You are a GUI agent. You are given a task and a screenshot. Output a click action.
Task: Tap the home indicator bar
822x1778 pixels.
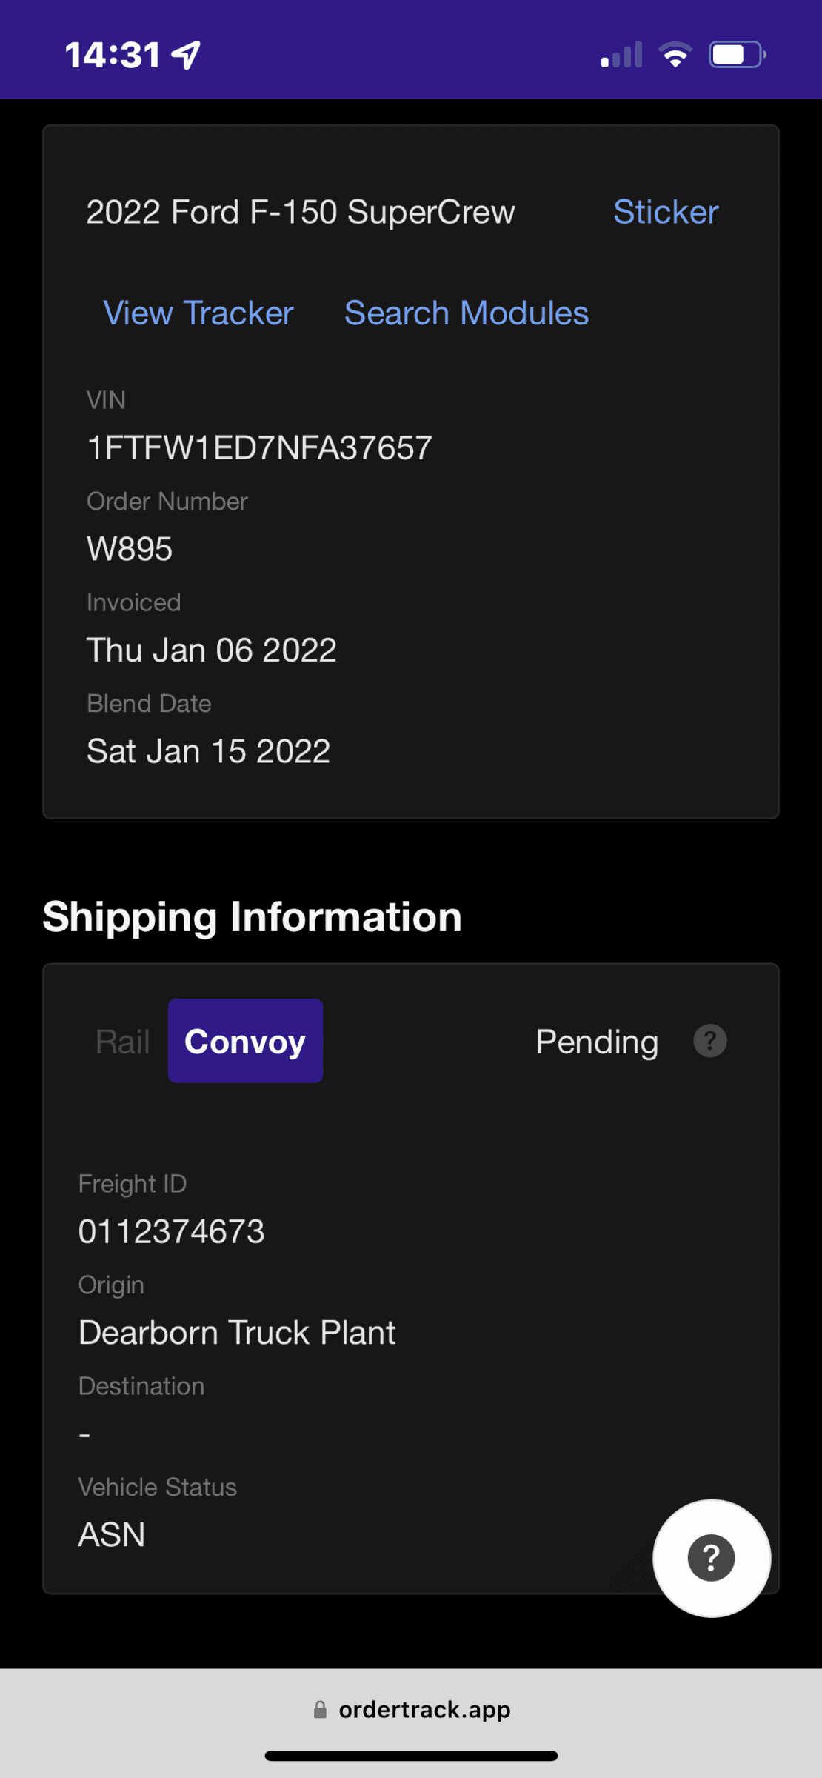(x=411, y=1756)
